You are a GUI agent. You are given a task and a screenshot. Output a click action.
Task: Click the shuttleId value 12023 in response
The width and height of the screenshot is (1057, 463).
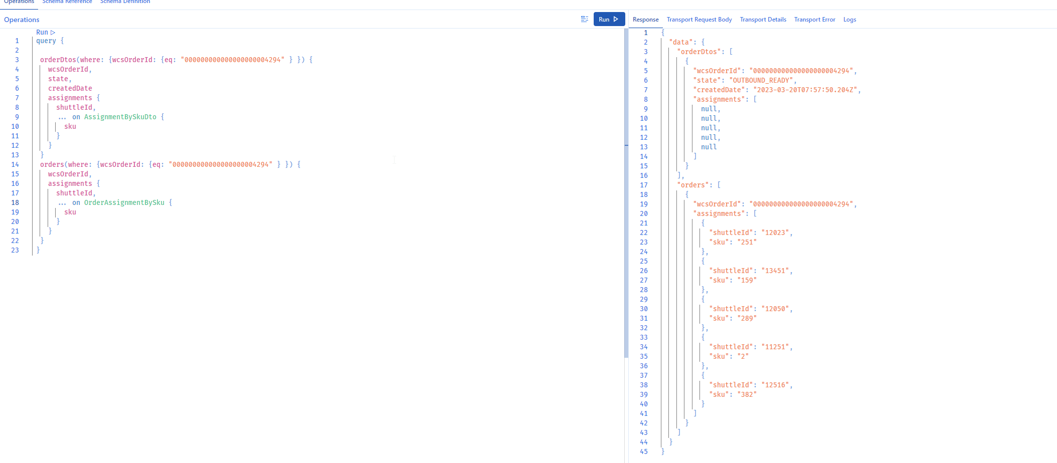tap(777, 233)
